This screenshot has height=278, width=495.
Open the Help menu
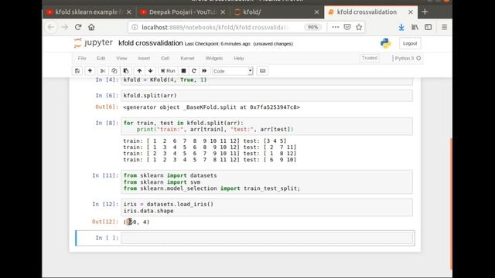point(239,59)
